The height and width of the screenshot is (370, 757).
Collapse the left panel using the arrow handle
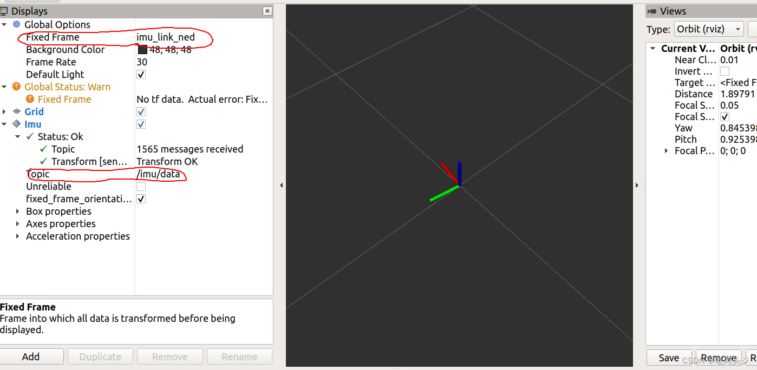pos(281,185)
